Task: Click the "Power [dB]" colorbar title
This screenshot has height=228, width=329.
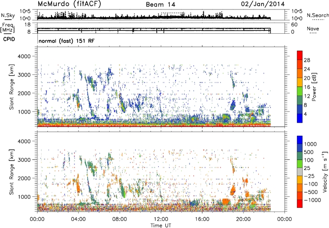Action: (x=314, y=87)
